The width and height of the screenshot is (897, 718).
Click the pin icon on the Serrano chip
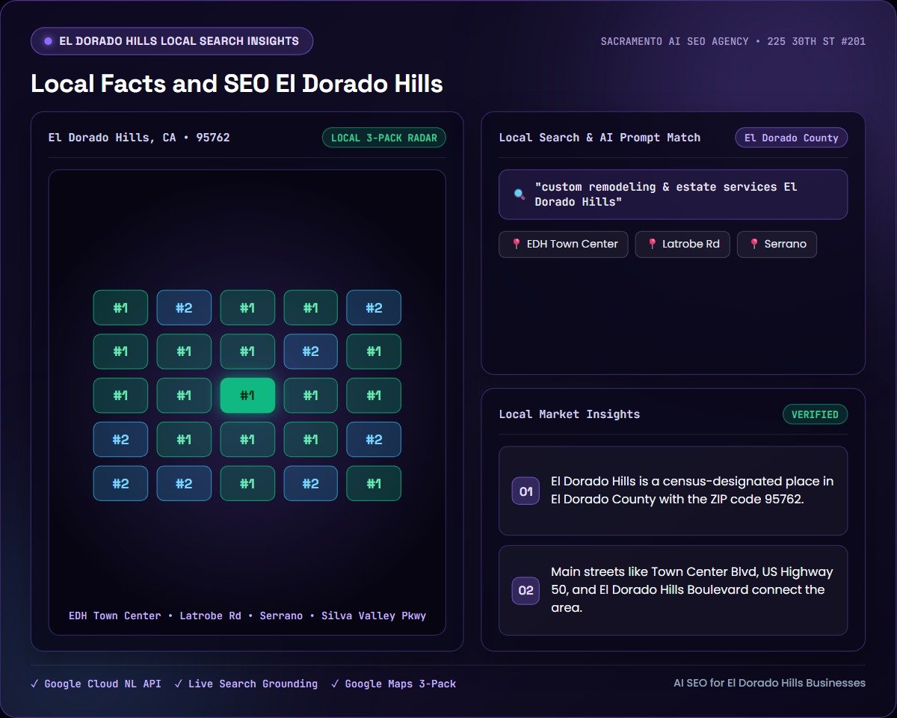[753, 244]
